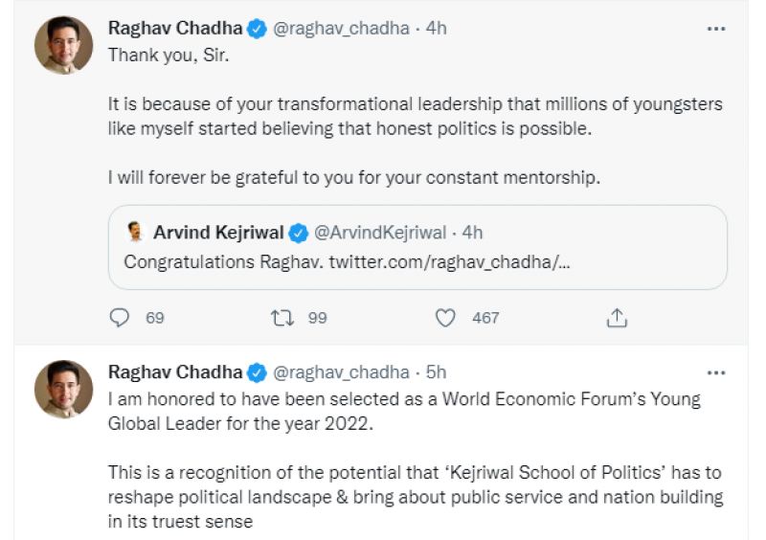
Task: Open the more options menu on second tweet
Action: click(715, 372)
